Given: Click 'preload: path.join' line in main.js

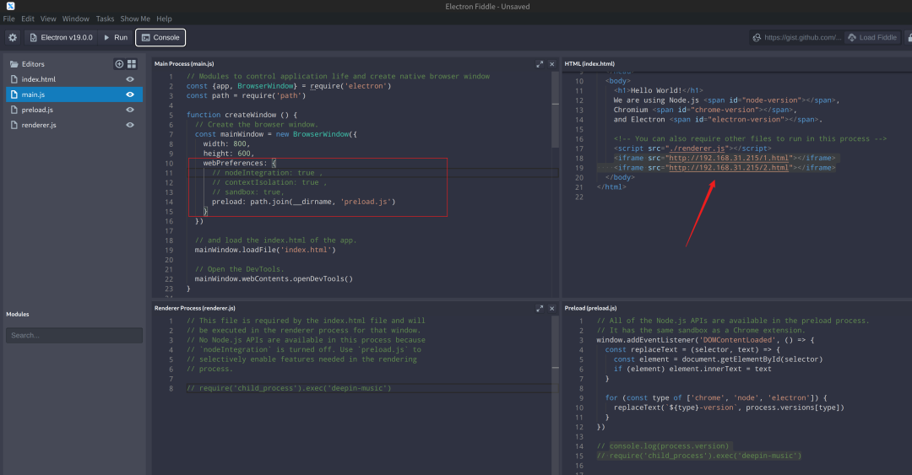Looking at the screenshot, I should [303, 202].
